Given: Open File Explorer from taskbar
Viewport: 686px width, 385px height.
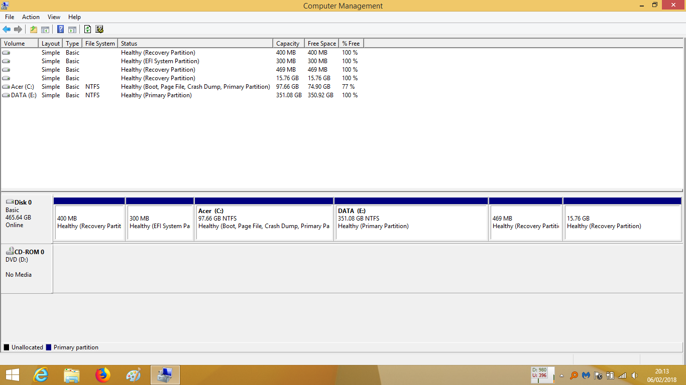Looking at the screenshot, I should [x=72, y=374].
